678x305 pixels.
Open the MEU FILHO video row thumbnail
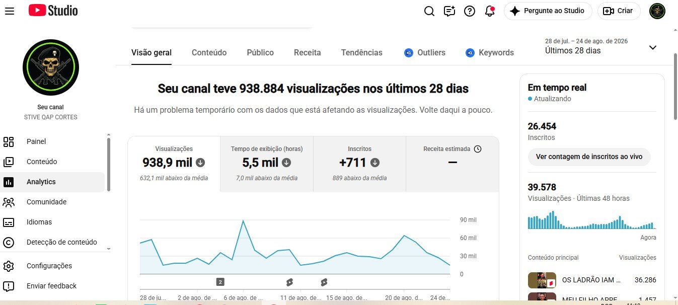(x=542, y=297)
